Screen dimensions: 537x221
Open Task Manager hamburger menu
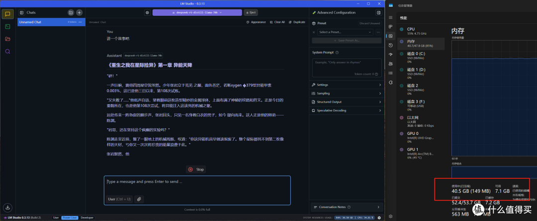[x=391, y=17]
